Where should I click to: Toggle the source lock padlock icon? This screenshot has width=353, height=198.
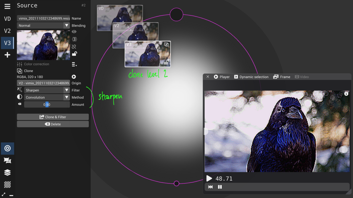(74, 54)
